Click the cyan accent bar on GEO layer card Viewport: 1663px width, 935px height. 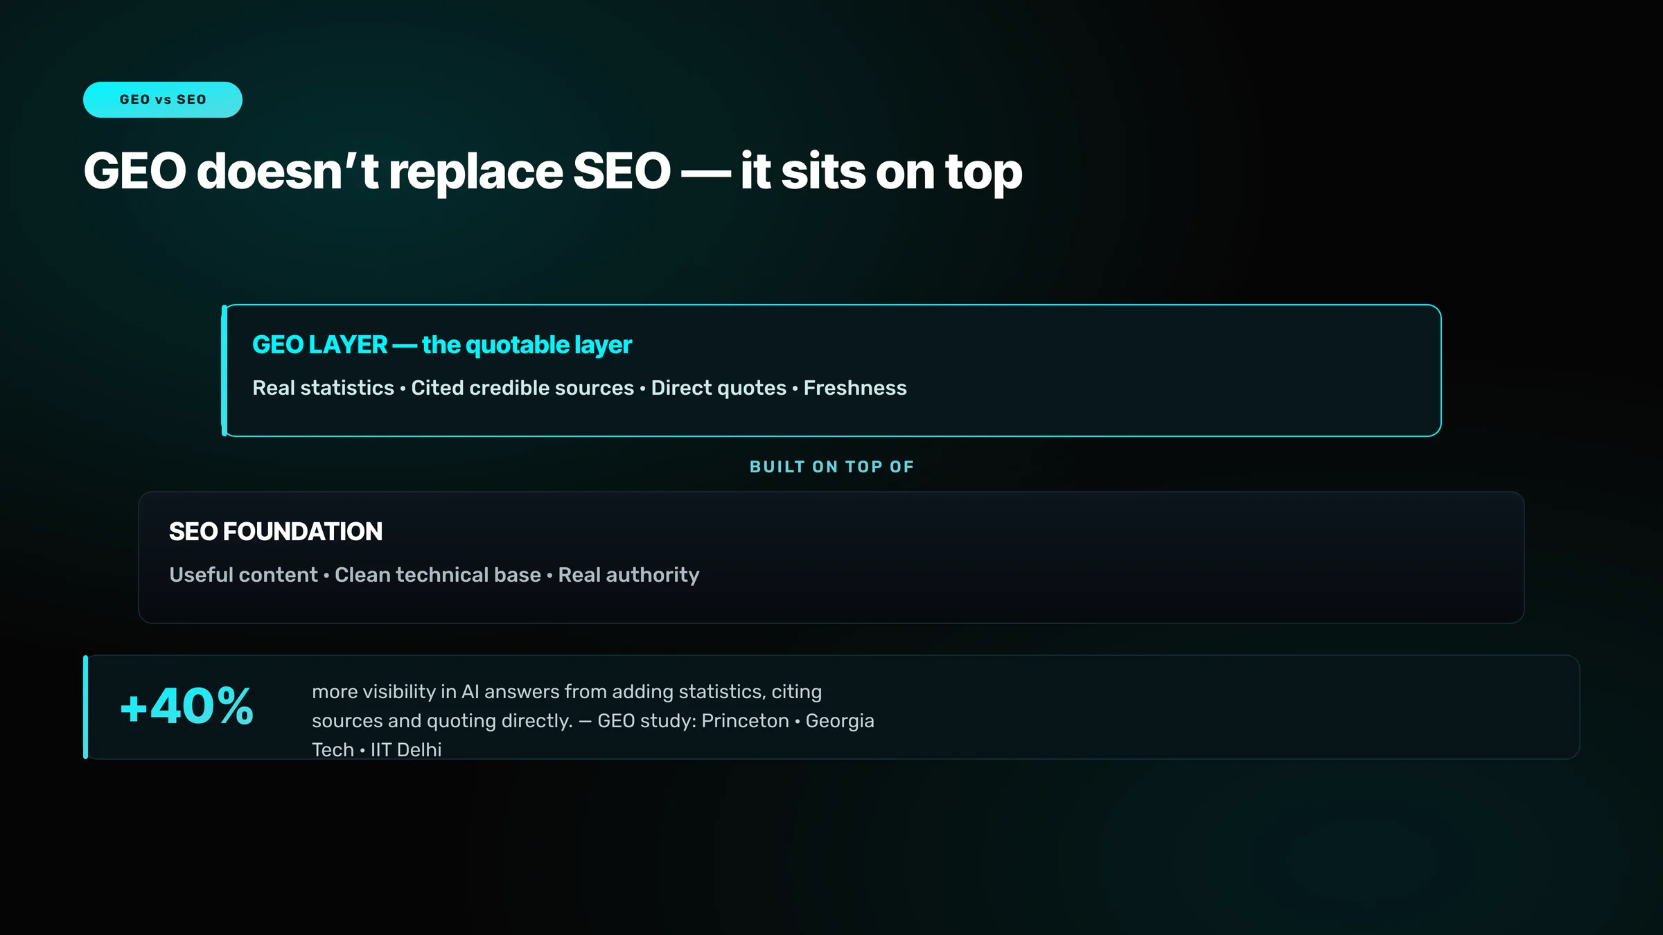pos(225,371)
